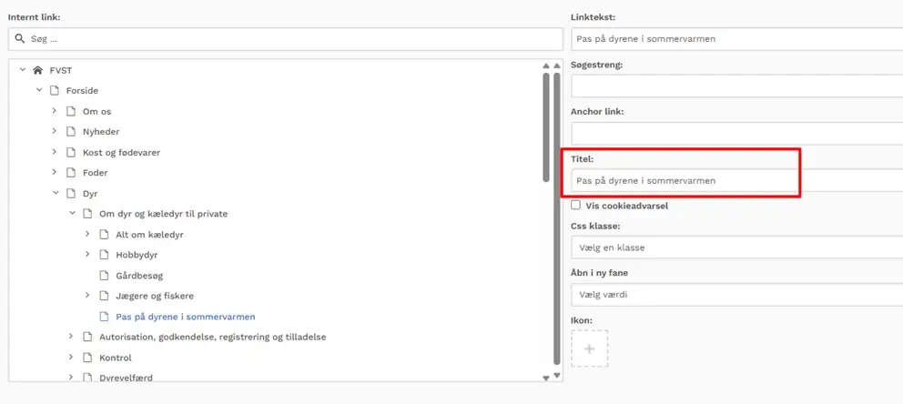903x404 pixels.
Task: Enable the Vis cookieadvarsel checkbox
Action: coord(575,206)
